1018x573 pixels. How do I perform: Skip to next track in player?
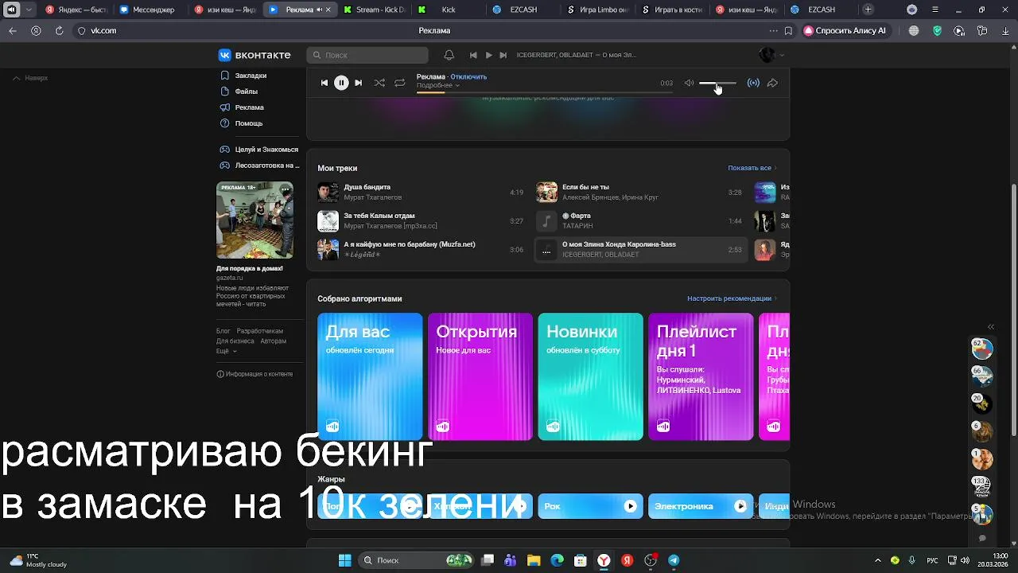pyautogui.click(x=359, y=83)
